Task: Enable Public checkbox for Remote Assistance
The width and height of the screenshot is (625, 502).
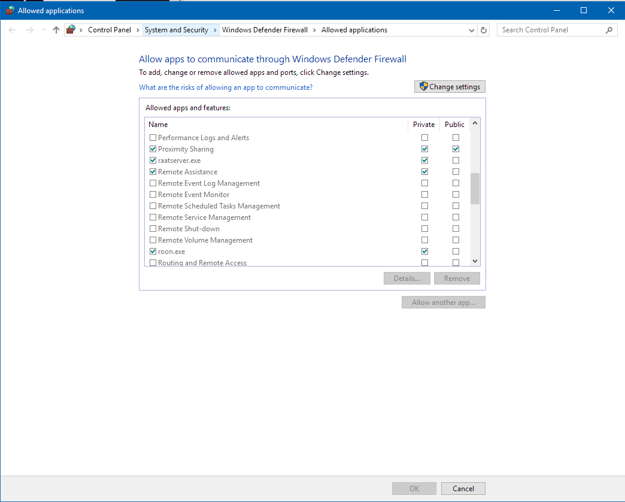Action: [x=456, y=171]
